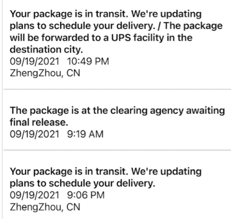Click the word UPS in the first update
The width and height of the screenshot is (231, 219).
tap(121, 38)
